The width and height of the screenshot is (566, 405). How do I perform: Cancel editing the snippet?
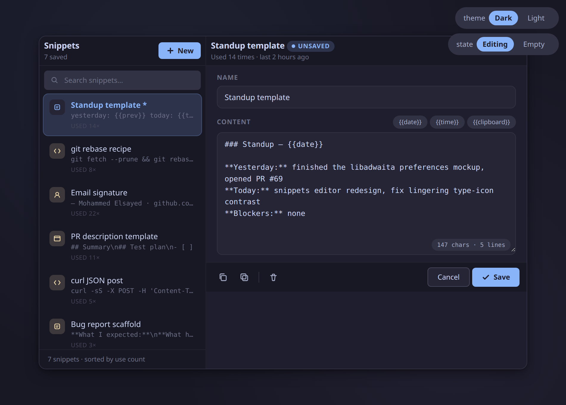tap(449, 277)
